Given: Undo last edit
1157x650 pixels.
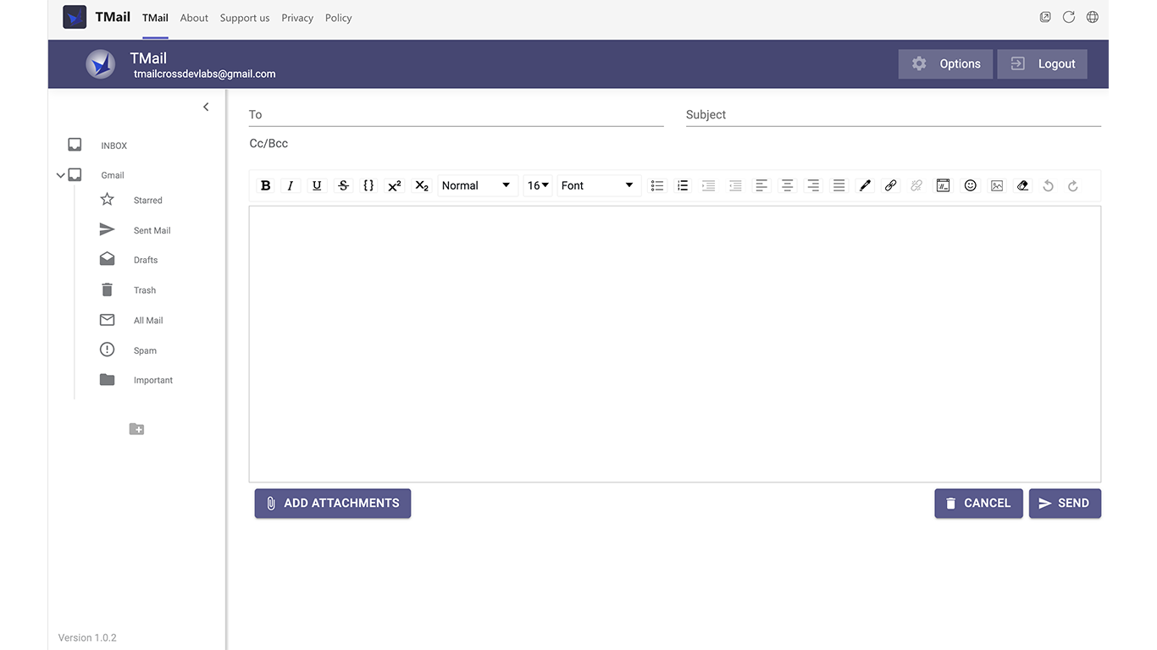Looking at the screenshot, I should click(1048, 185).
